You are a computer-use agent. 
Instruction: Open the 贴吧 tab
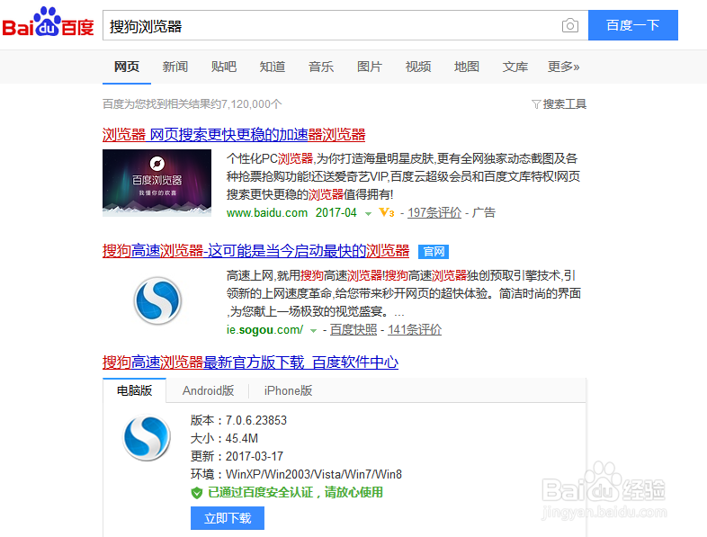pyautogui.click(x=224, y=67)
